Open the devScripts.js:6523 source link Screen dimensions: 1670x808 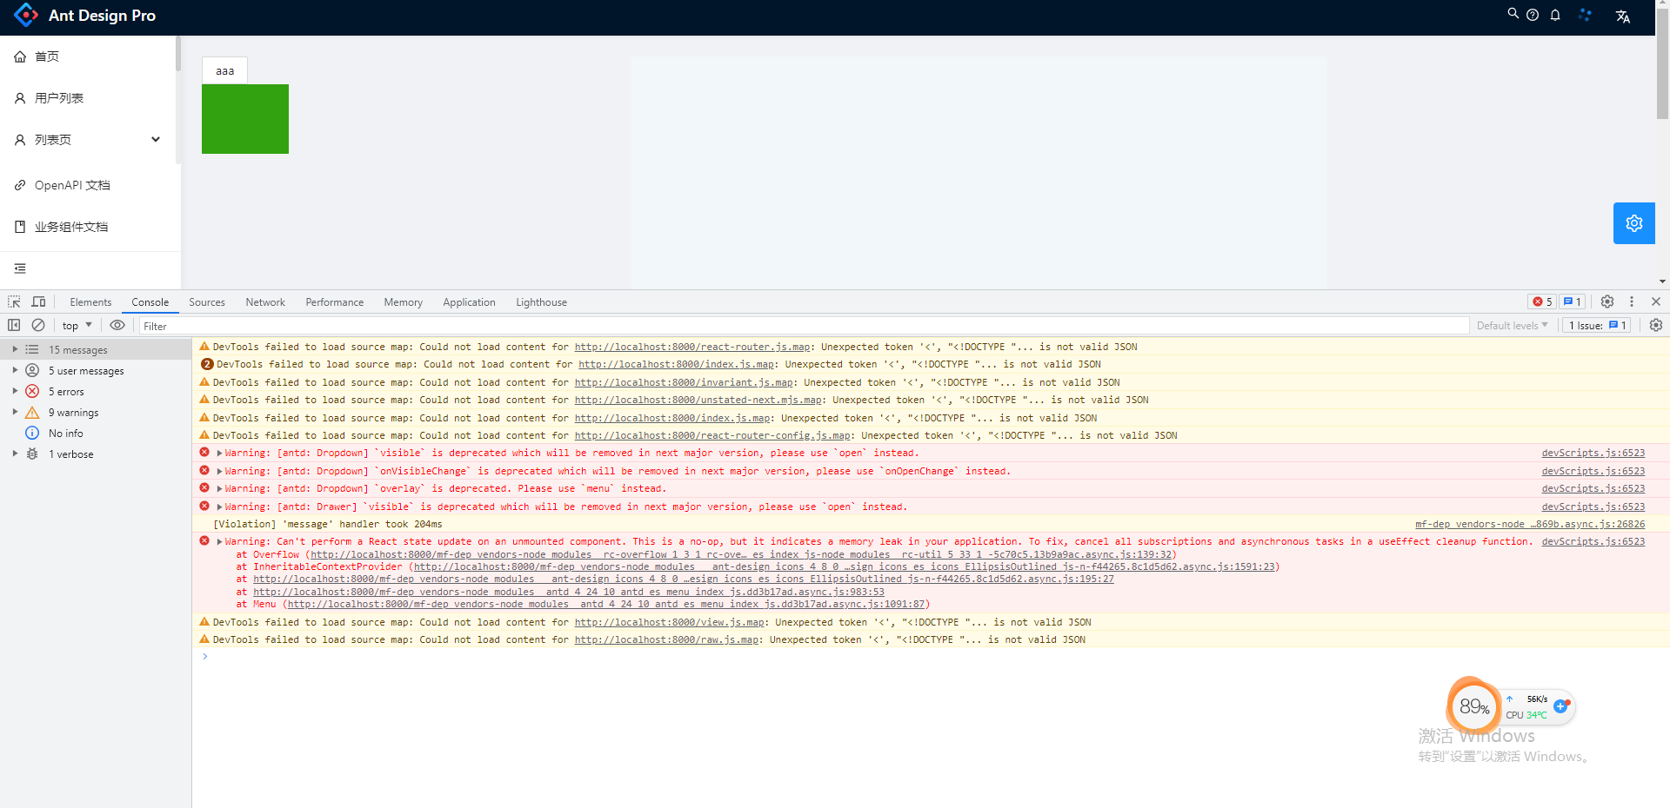click(x=1592, y=453)
